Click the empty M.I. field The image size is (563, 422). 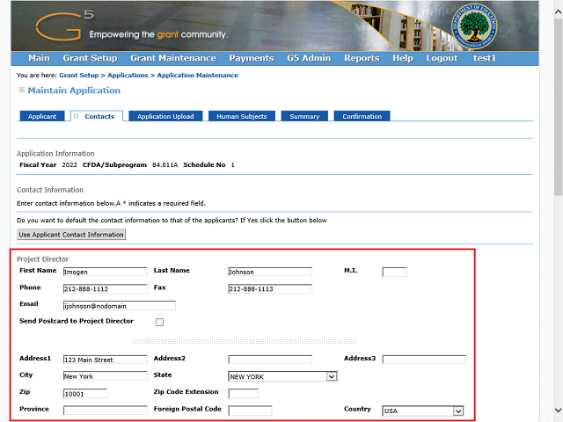[x=394, y=272]
